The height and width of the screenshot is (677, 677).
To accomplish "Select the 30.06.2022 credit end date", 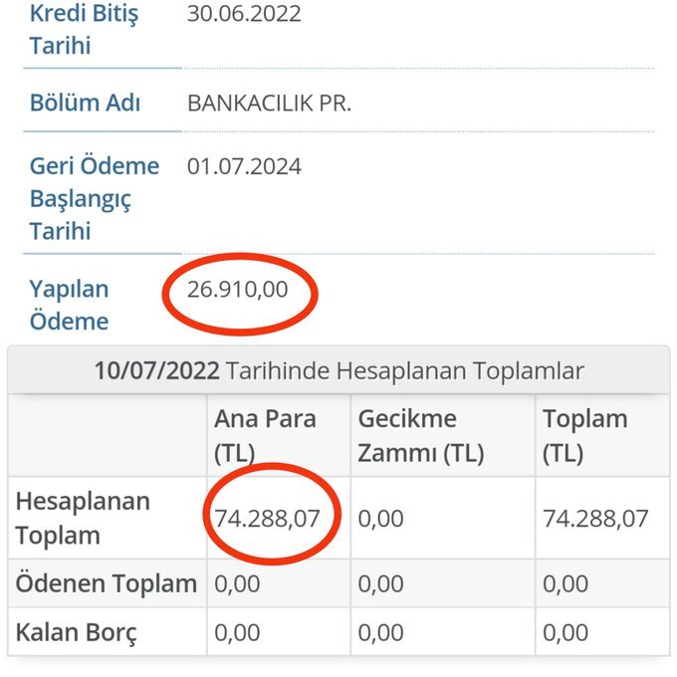I will pos(244,15).
